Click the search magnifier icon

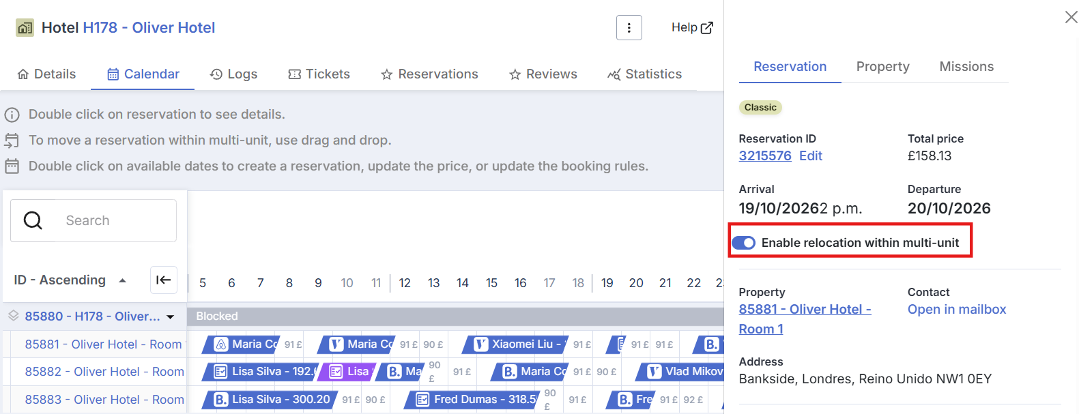(33, 220)
